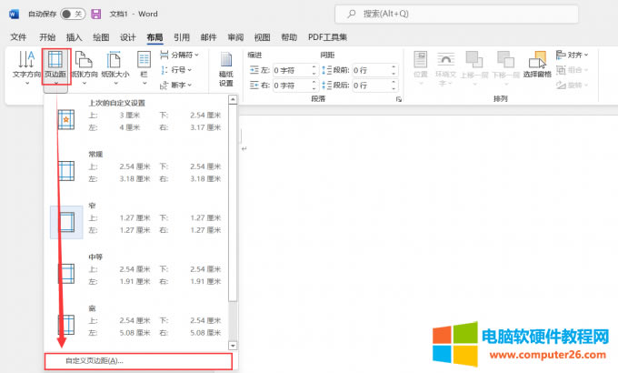
Task: Click the 文字方向 (Text Direction) icon
Action: pos(26,64)
